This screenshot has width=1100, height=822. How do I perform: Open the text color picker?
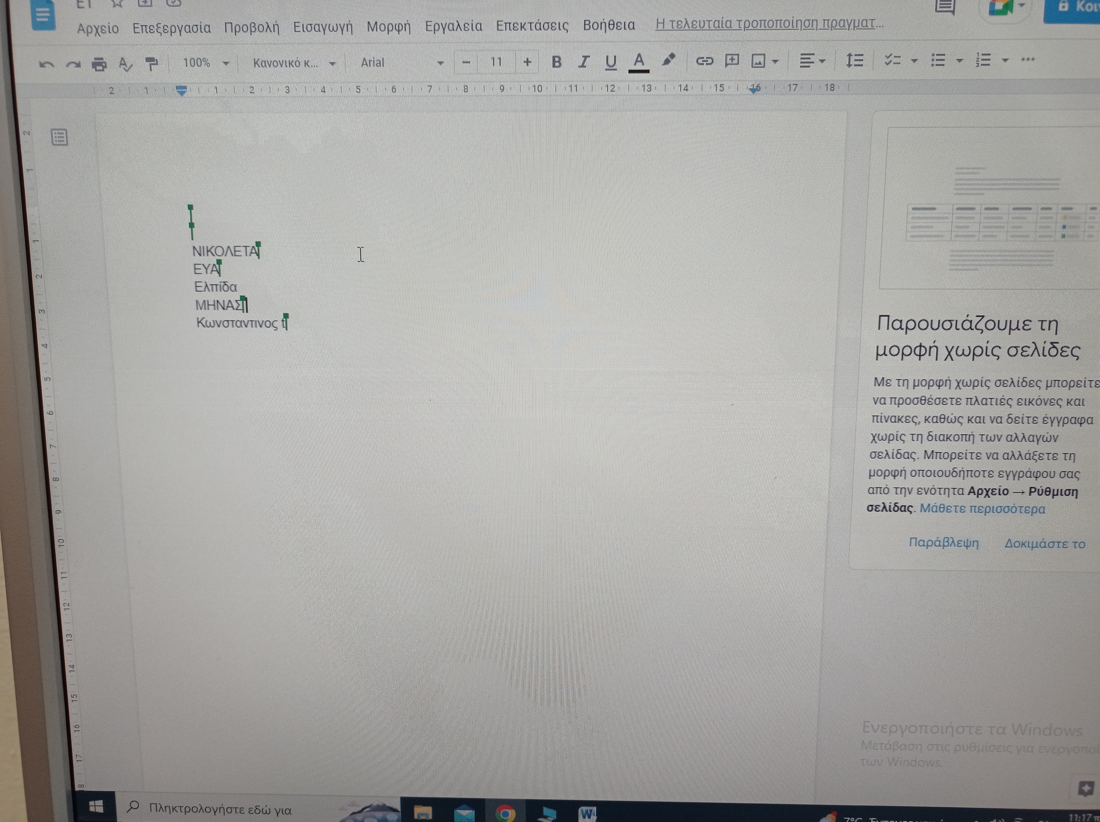tap(639, 62)
